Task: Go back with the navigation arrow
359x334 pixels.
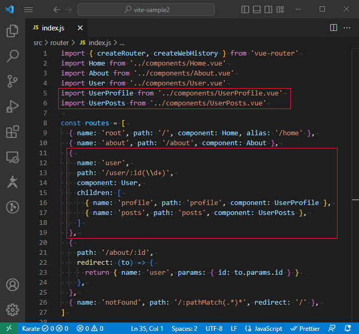Action: 57,9
